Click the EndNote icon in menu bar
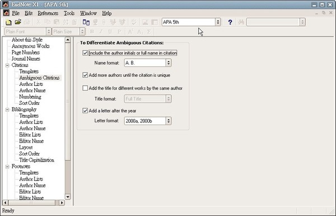Viewport: 336px width, 216px height. (6, 13)
